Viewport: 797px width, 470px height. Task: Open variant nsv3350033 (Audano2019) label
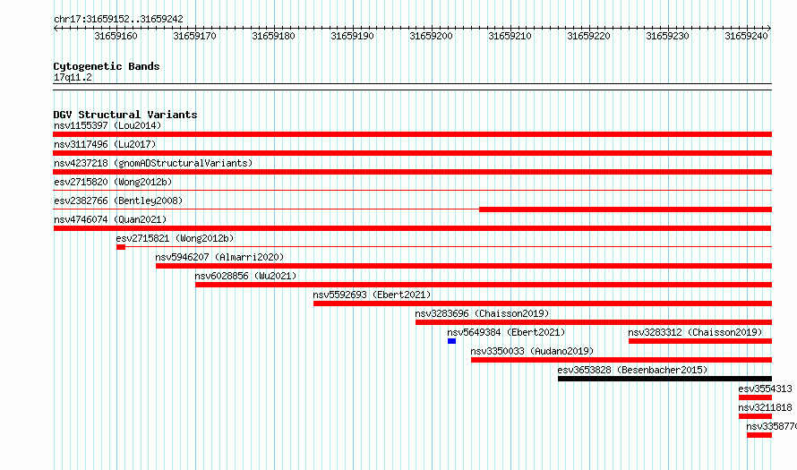click(x=532, y=351)
